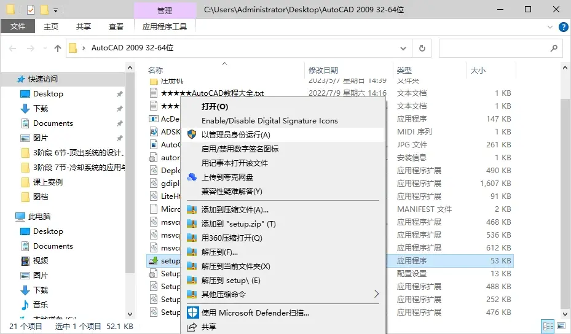Screen dimensions: 571x334
Task: Click the Microsoft Defender shield icon
Action: click(x=192, y=313)
